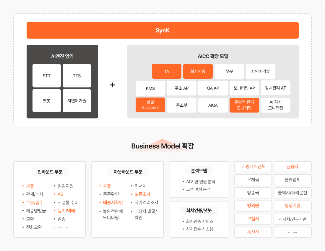
Task: Click the 분석모델 pill label
Action: click(x=199, y=171)
